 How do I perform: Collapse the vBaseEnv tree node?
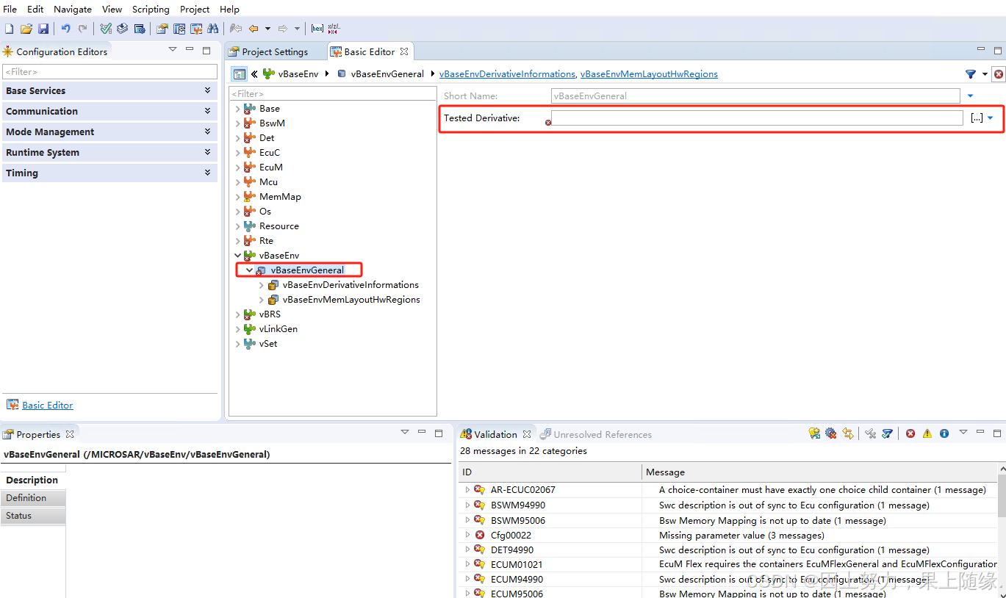(x=237, y=256)
